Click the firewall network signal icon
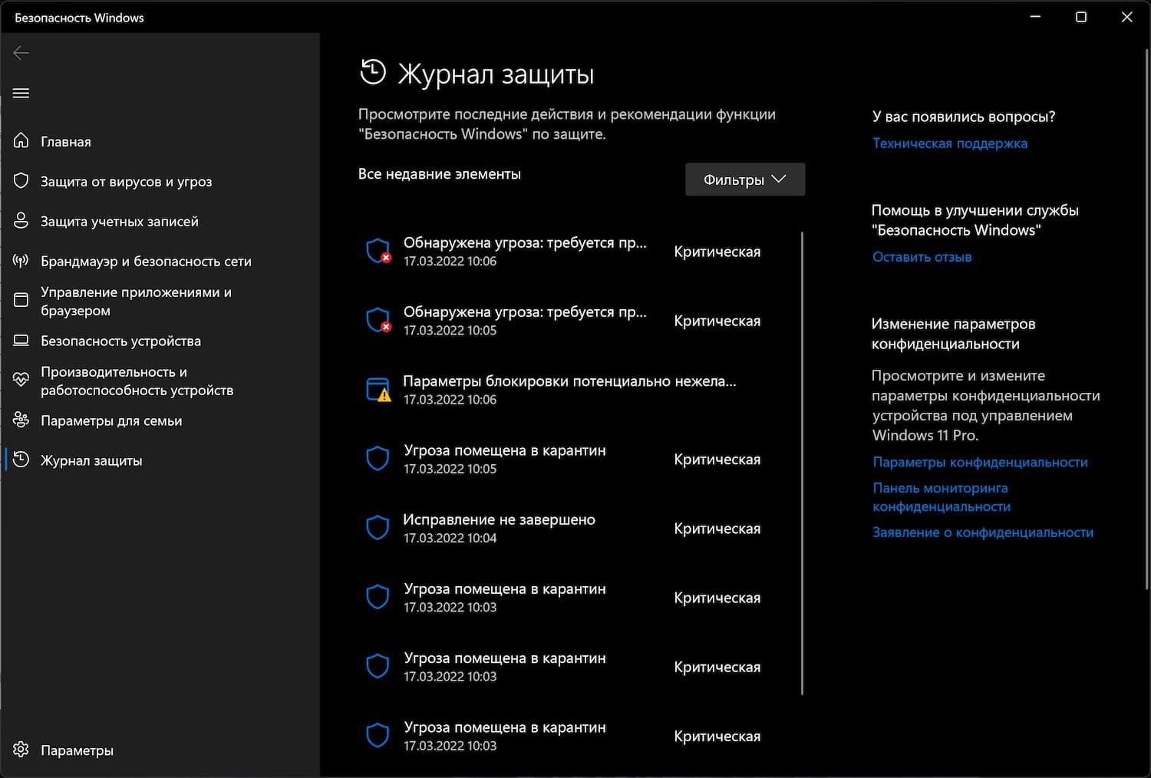Image resolution: width=1151 pixels, height=778 pixels. click(x=21, y=261)
